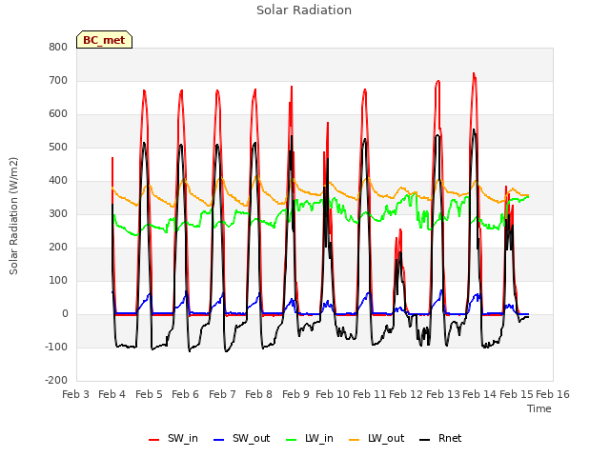Click the Feb 12 axis label
Image resolution: width=610 pixels, height=457 pixels.
(406, 394)
